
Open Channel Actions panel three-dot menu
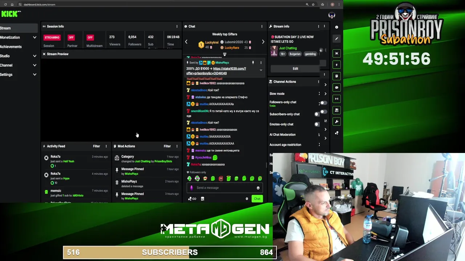[318, 82]
